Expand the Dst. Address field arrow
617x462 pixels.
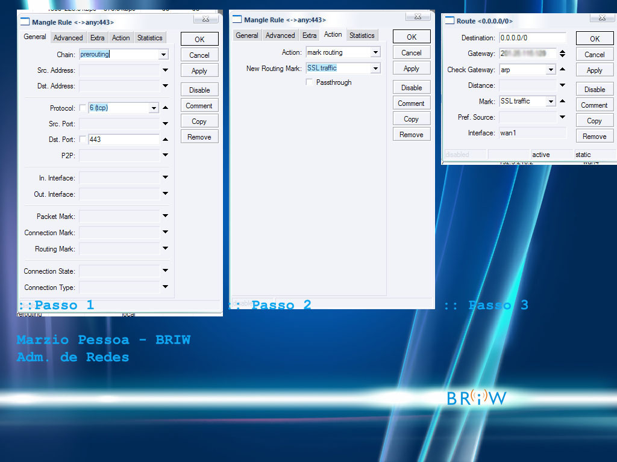tap(165, 85)
